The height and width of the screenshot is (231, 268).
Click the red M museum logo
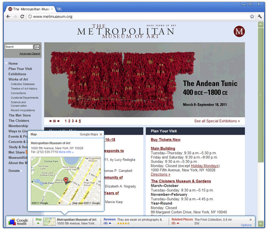tap(239, 31)
